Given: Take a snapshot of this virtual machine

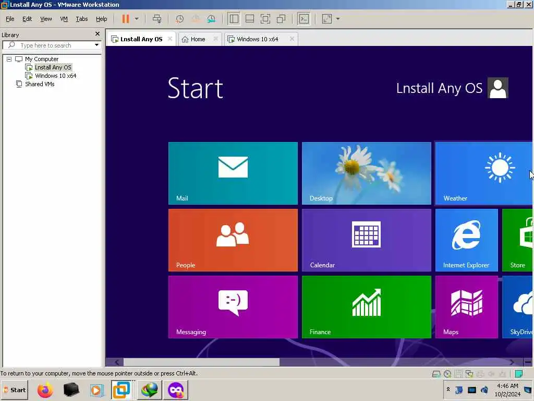Looking at the screenshot, I should pyautogui.click(x=179, y=19).
